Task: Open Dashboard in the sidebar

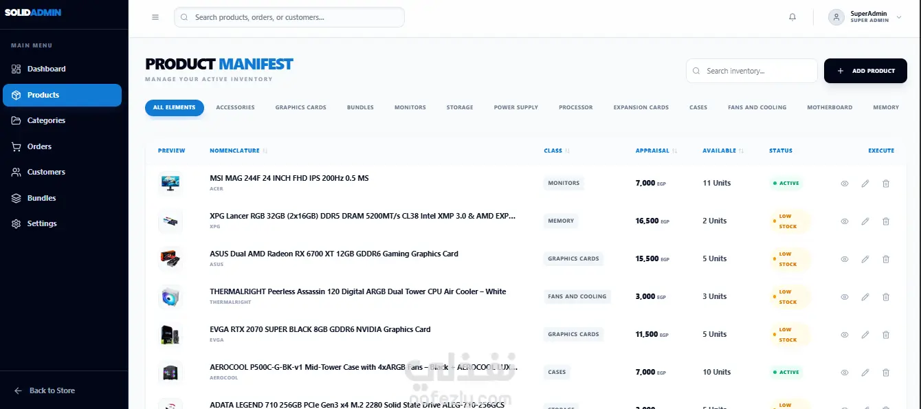Action: click(62, 69)
